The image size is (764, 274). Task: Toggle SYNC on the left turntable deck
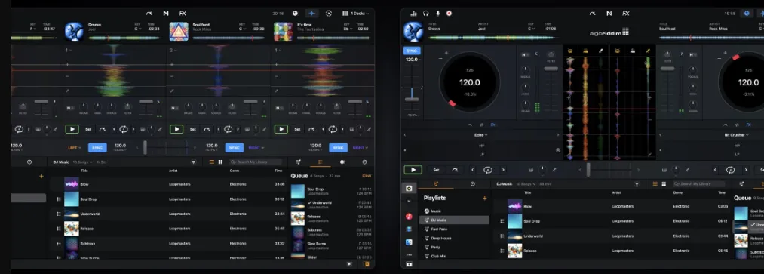coord(412,51)
